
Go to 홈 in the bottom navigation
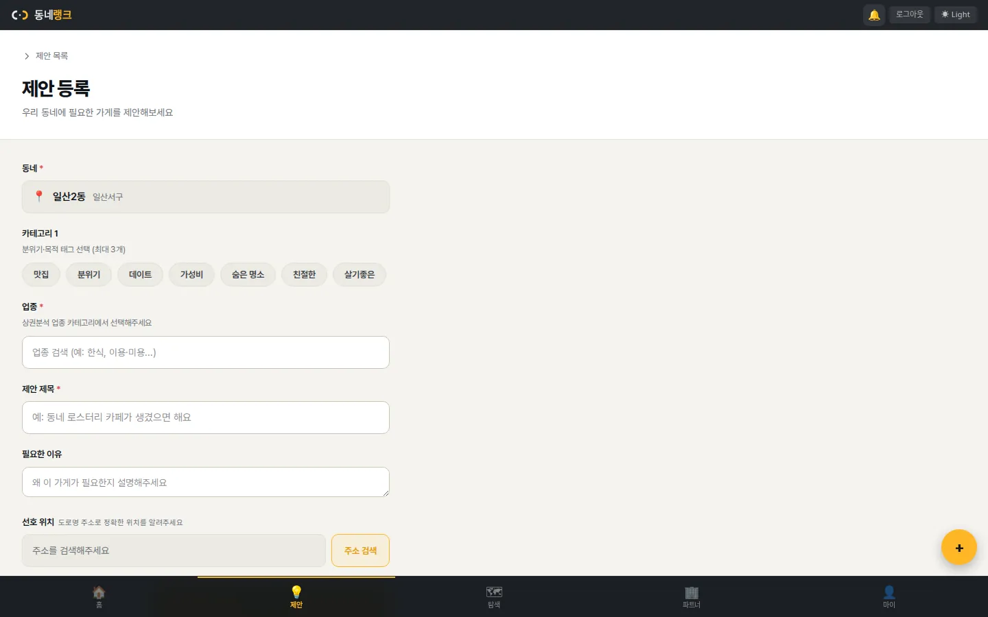[99, 596]
